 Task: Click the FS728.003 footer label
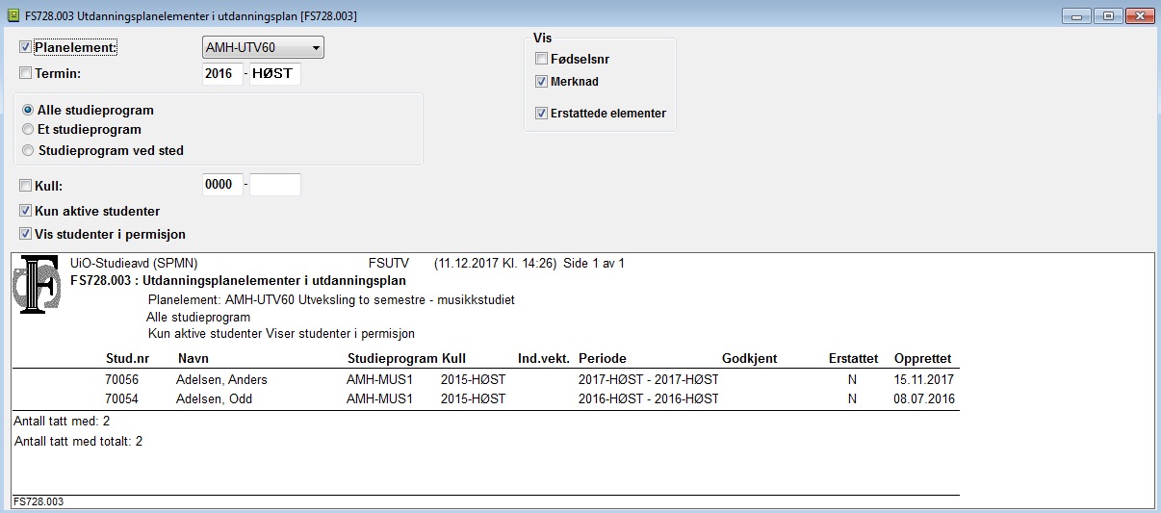[x=38, y=502]
